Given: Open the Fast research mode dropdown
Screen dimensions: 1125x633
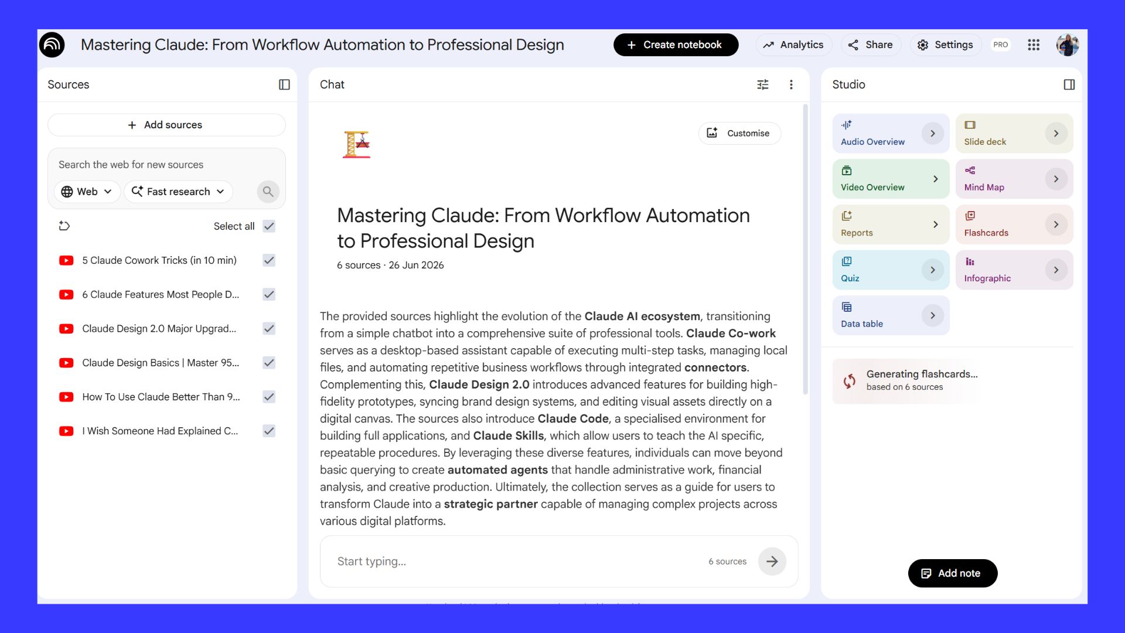Looking at the screenshot, I should click(178, 192).
